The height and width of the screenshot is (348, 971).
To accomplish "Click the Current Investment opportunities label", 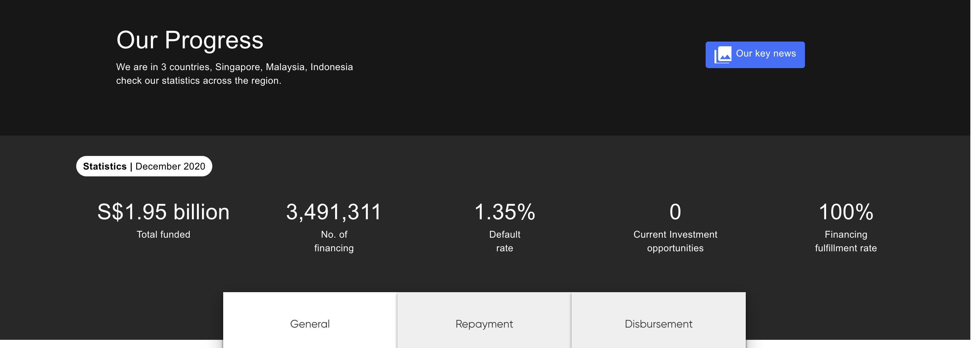I will point(675,241).
